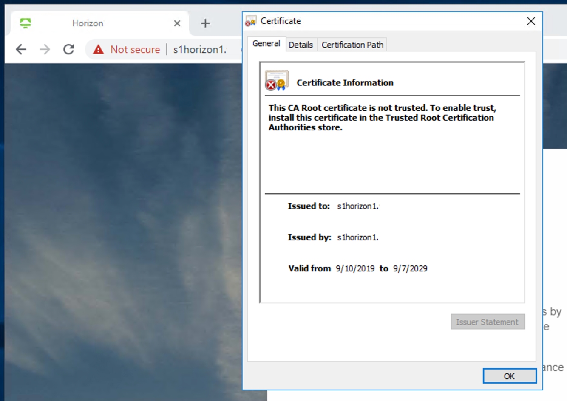The height and width of the screenshot is (401, 567).
Task: Click the Not secure warning triangle icon
Action: pos(98,49)
